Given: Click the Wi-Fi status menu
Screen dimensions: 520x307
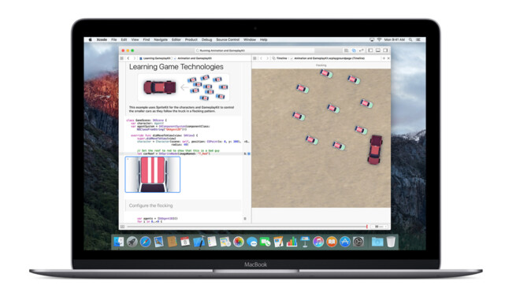Looking at the screenshot, I should (379, 39).
